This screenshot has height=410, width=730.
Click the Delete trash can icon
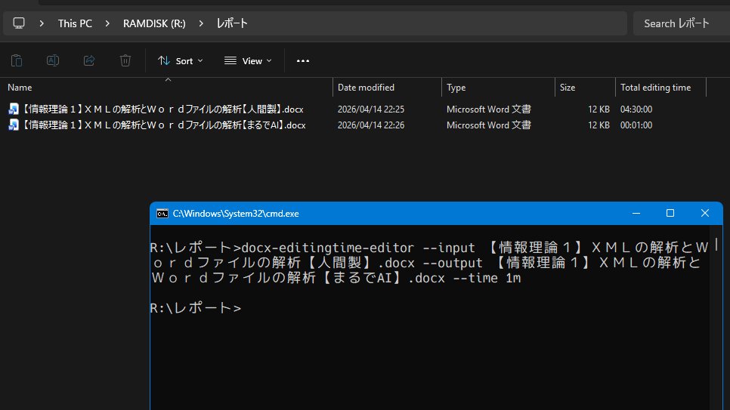coord(125,60)
